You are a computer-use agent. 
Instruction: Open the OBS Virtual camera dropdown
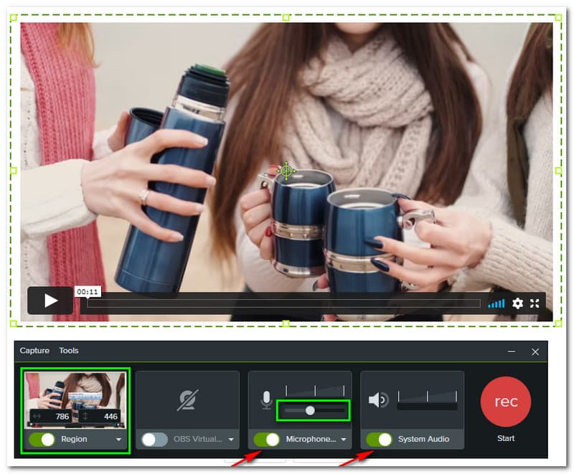click(x=231, y=440)
